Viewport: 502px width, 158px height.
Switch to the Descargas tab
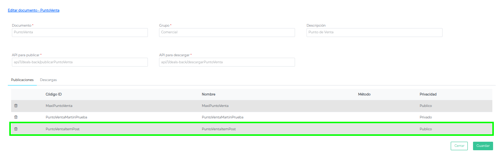pos(48,80)
